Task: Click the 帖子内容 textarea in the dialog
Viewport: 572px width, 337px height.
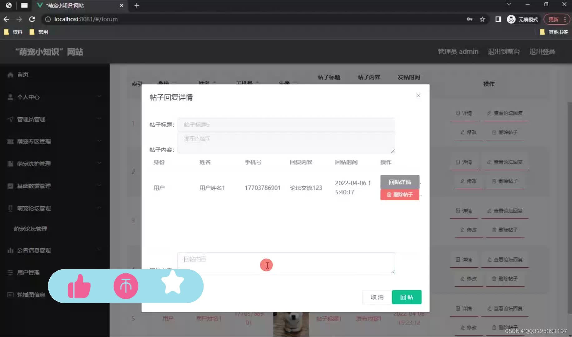Action: [286, 143]
